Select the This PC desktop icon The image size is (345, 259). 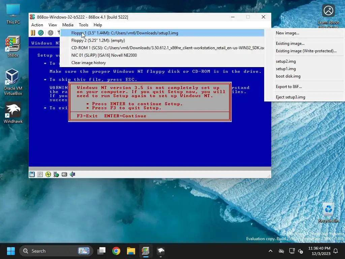(x=13, y=14)
